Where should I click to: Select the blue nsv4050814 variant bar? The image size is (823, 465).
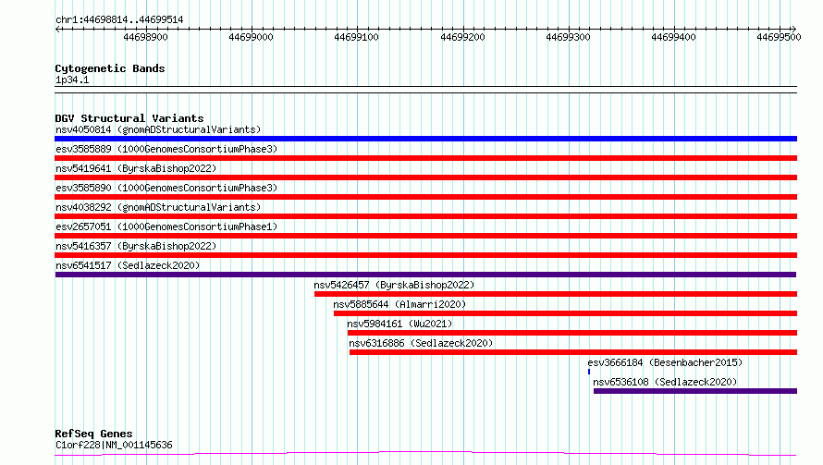425,139
